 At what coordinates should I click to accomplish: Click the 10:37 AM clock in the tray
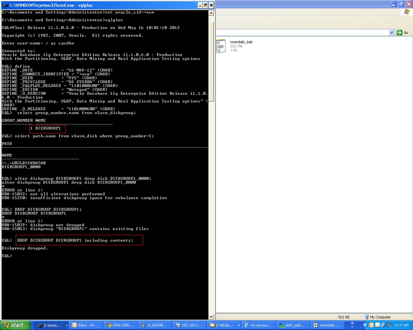click(401, 325)
